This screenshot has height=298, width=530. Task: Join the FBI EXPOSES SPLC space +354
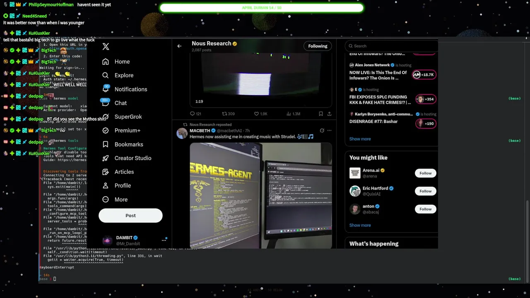tap(425, 99)
